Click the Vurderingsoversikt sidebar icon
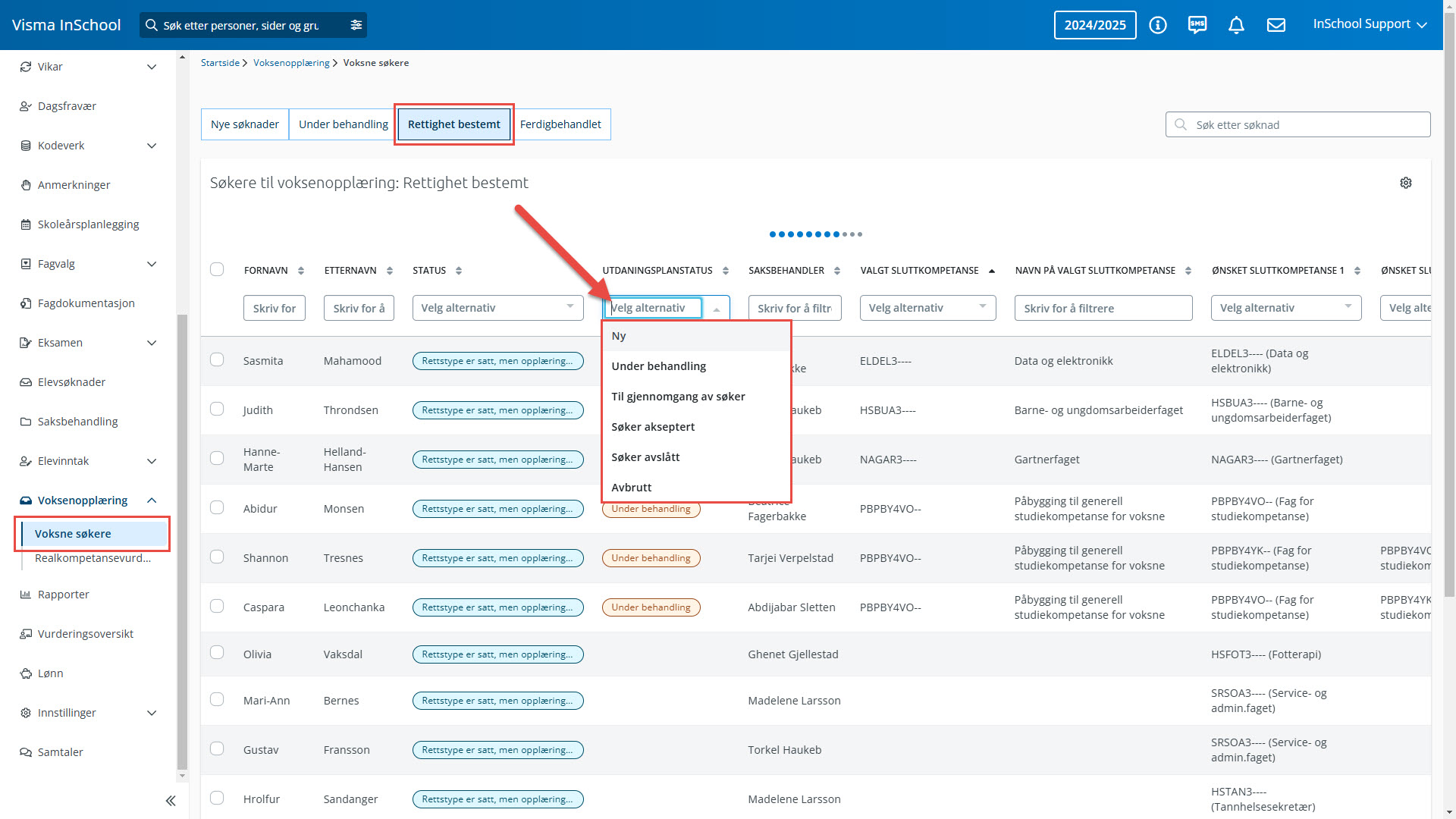This screenshot has height=819, width=1456. tap(26, 634)
